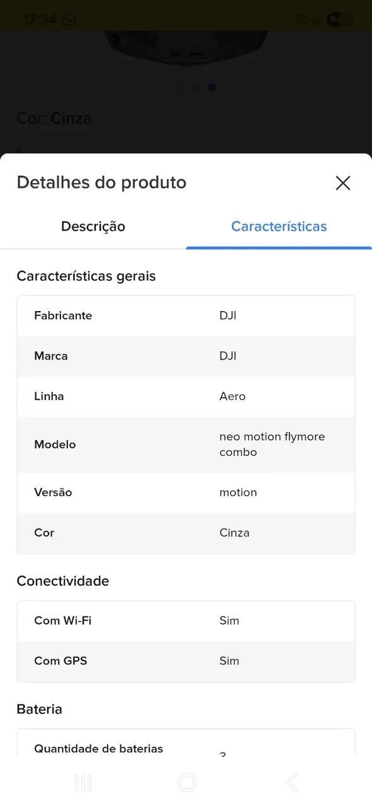
Task: Tap the Linha Aero row
Action: point(186,396)
